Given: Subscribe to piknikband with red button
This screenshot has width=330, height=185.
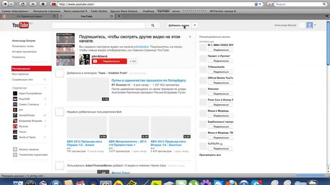Looking at the screenshot, I should pyautogui.click(x=109, y=61).
